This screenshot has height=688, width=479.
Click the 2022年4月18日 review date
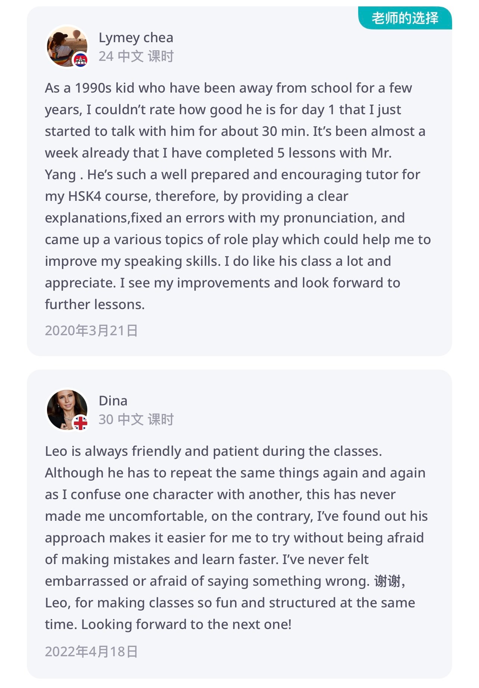tap(91, 651)
